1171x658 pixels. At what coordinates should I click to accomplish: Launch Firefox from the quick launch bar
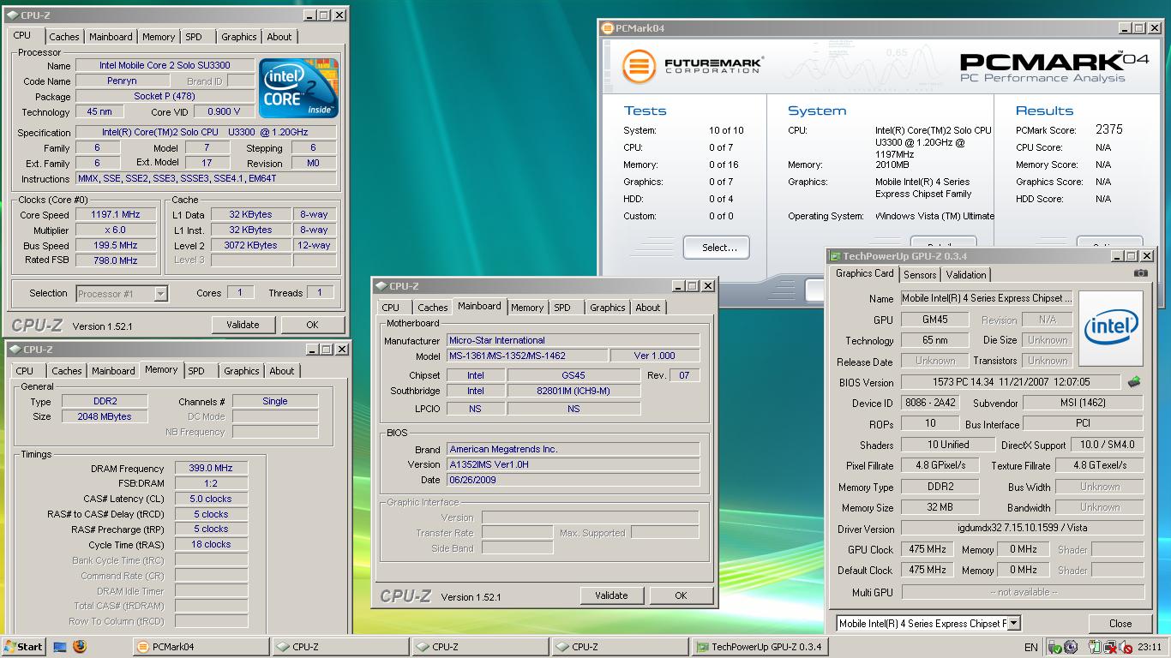click(80, 647)
